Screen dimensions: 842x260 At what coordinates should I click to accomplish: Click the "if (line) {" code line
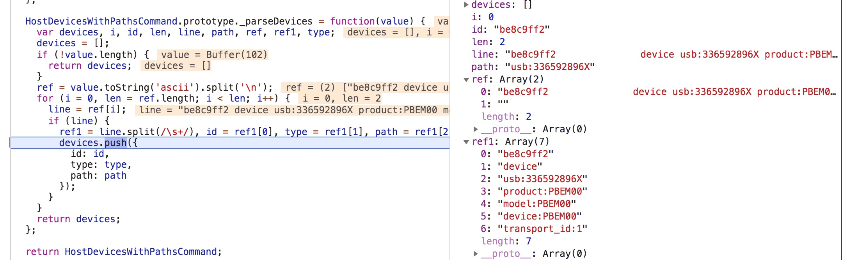tap(79, 121)
